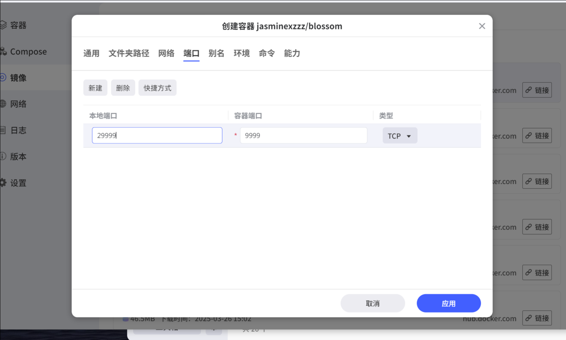Viewport: 566px width, 340px height.
Task: Open 设置 gear in sidebar
Action: point(18,183)
